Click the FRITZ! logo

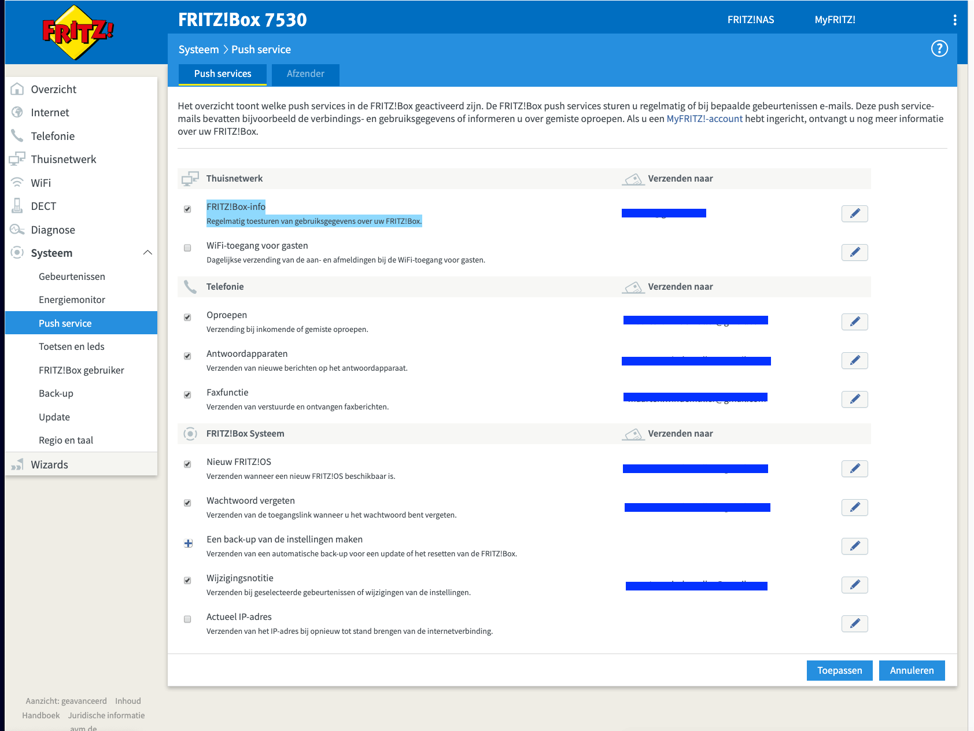click(78, 32)
